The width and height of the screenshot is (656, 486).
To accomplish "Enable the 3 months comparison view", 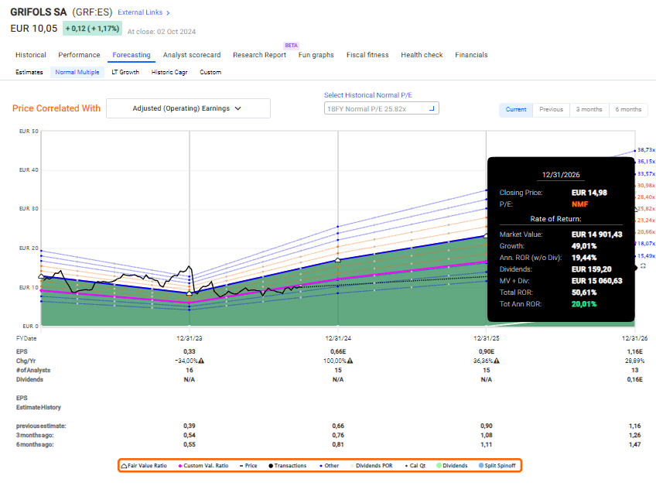I will (x=589, y=109).
